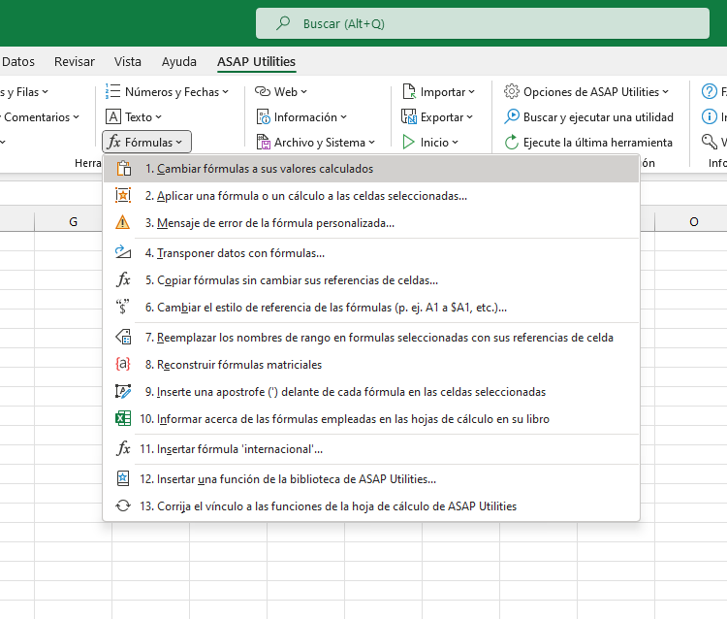The image size is (727, 619).
Task: Open the Exportar dropdown
Action: click(x=437, y=117)
